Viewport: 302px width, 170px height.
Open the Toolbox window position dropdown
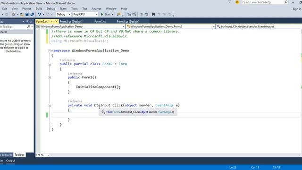tap(23, 22)
